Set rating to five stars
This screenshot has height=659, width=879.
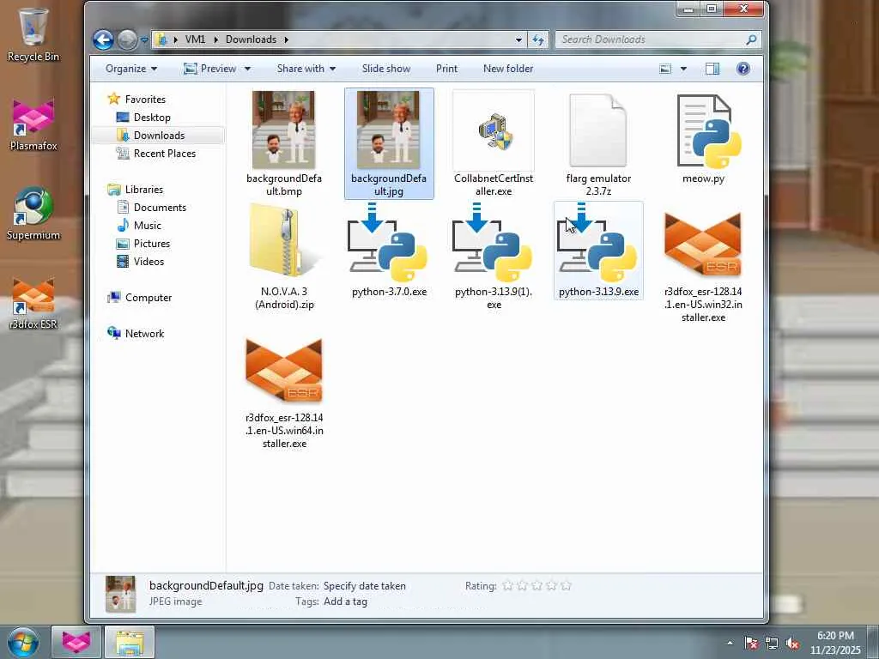[567, 585]
